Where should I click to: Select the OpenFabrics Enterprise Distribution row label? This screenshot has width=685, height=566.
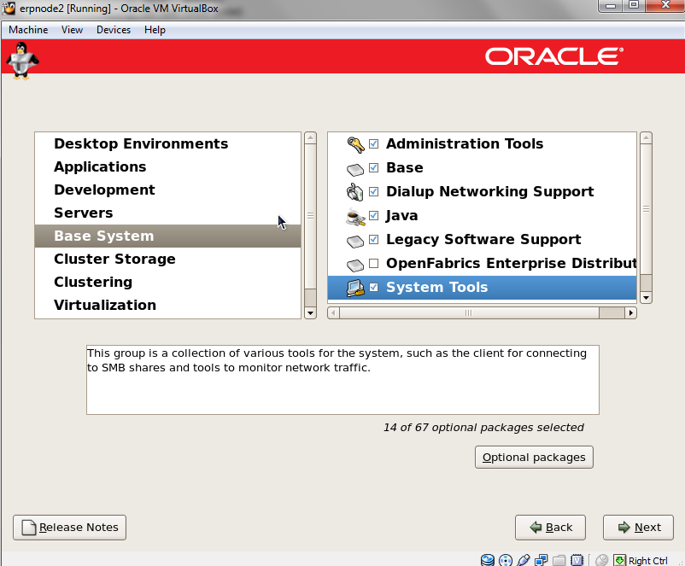(511, 263)
